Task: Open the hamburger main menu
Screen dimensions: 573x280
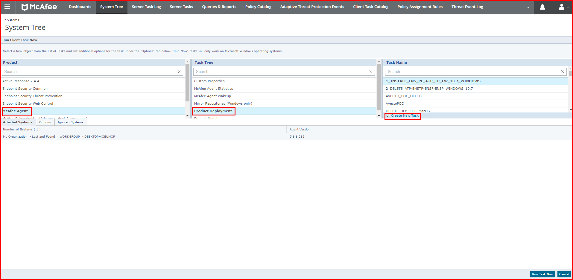Action: coord(7,7)
